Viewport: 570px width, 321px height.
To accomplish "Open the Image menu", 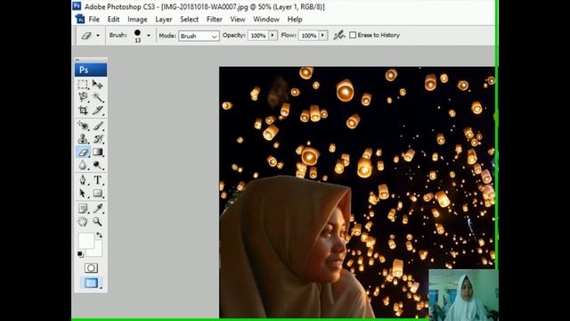I will click(137, 20).
